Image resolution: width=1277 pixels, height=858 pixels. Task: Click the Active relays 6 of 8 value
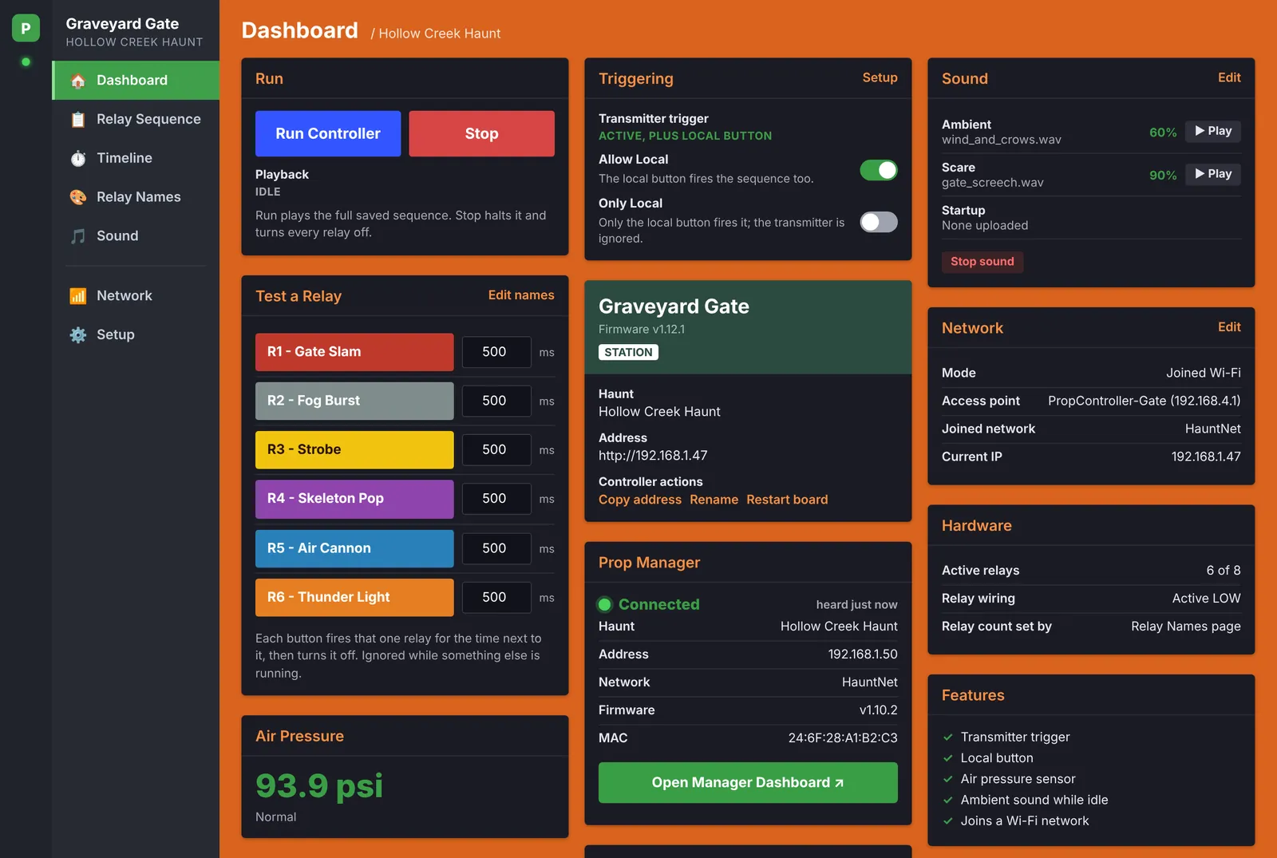coord(1224,571)
